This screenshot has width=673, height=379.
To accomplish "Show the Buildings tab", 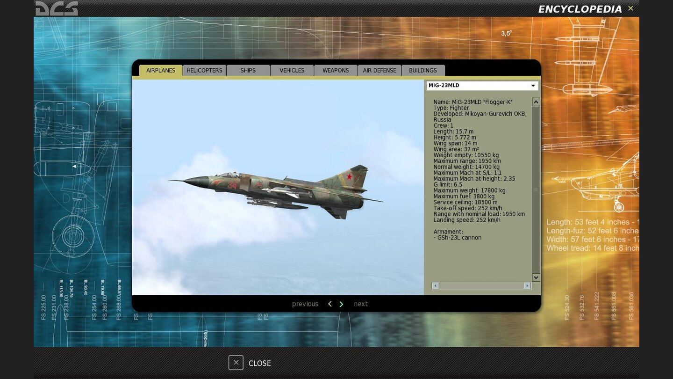I will pos(423,70).
